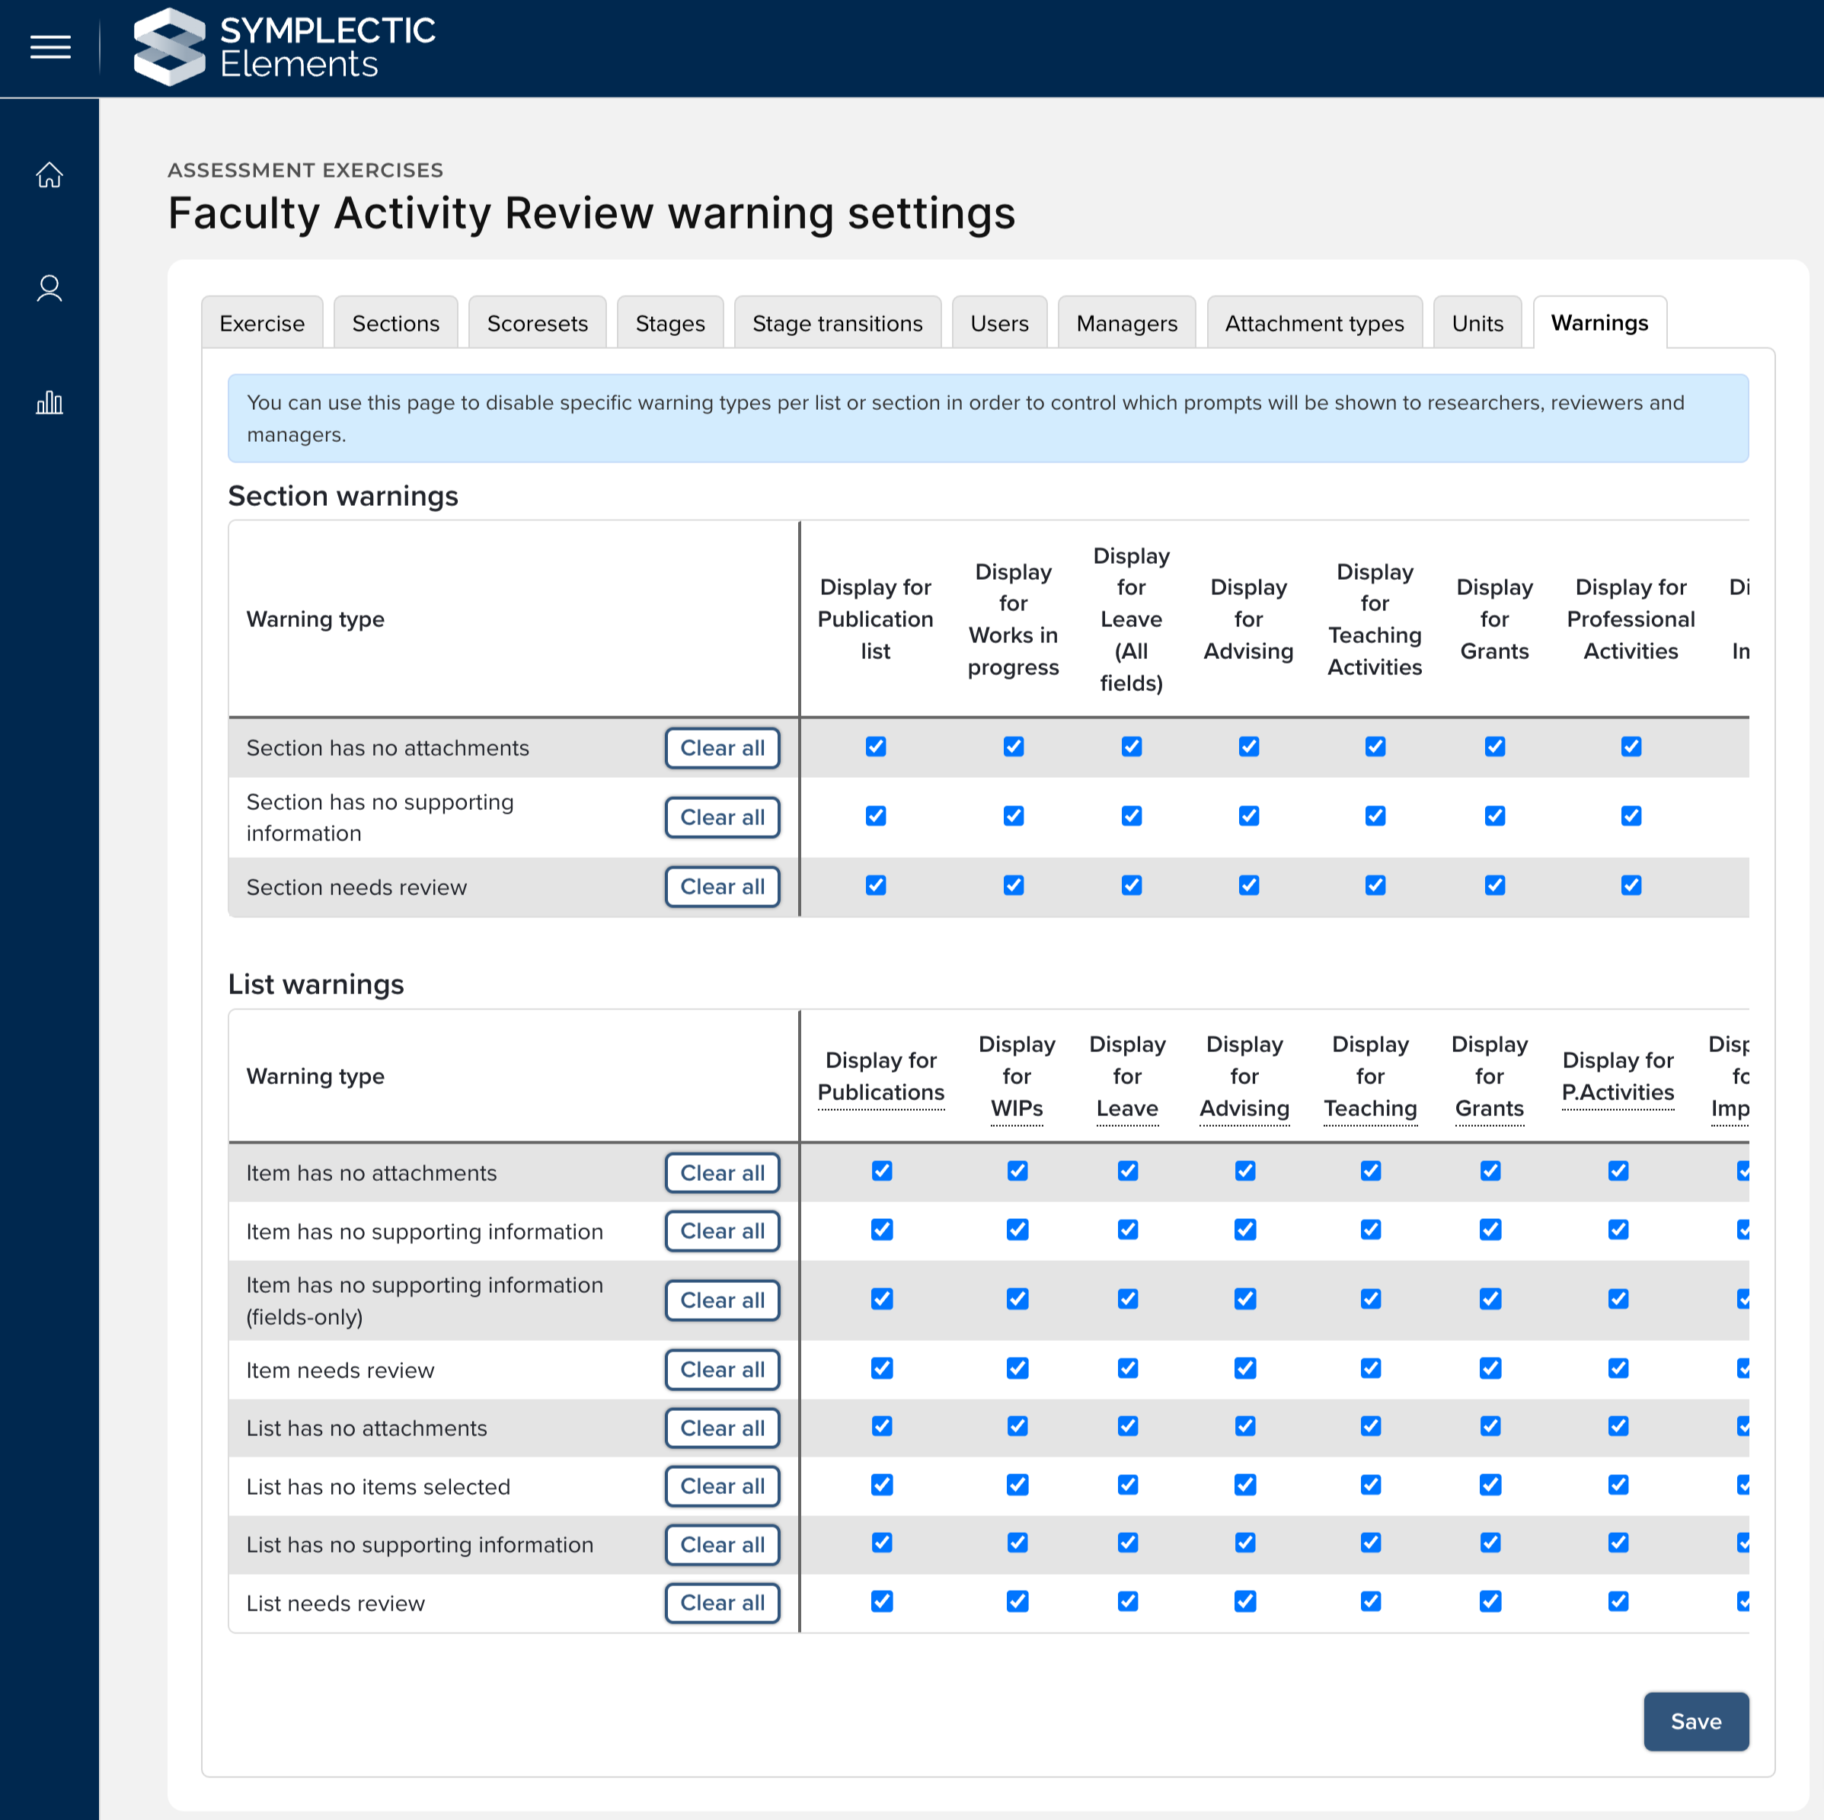Viewport: 1824px width, 1820px height.
Task: Disable 'List needs review' for P.Activities
Action: [x=1618, y=1602]
